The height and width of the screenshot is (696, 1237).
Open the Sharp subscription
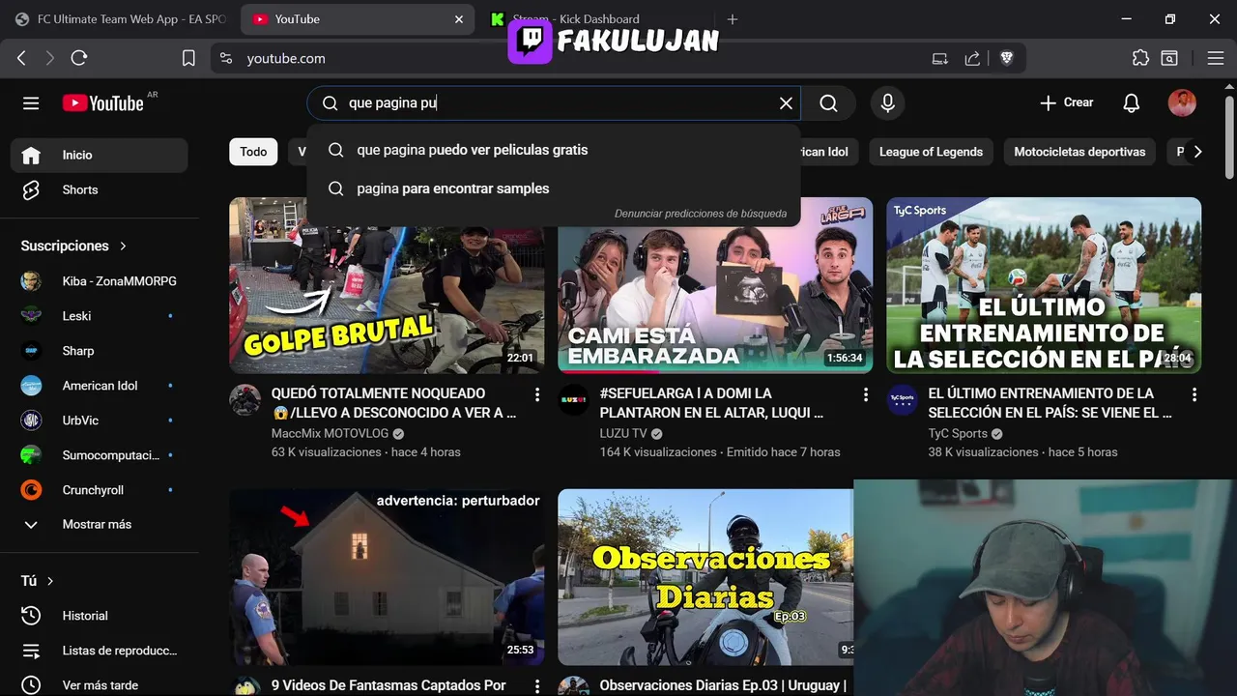coord(99,351)
